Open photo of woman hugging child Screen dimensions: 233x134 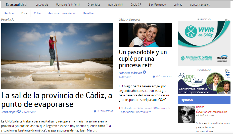pyautogui.click(x=145, y=35)
